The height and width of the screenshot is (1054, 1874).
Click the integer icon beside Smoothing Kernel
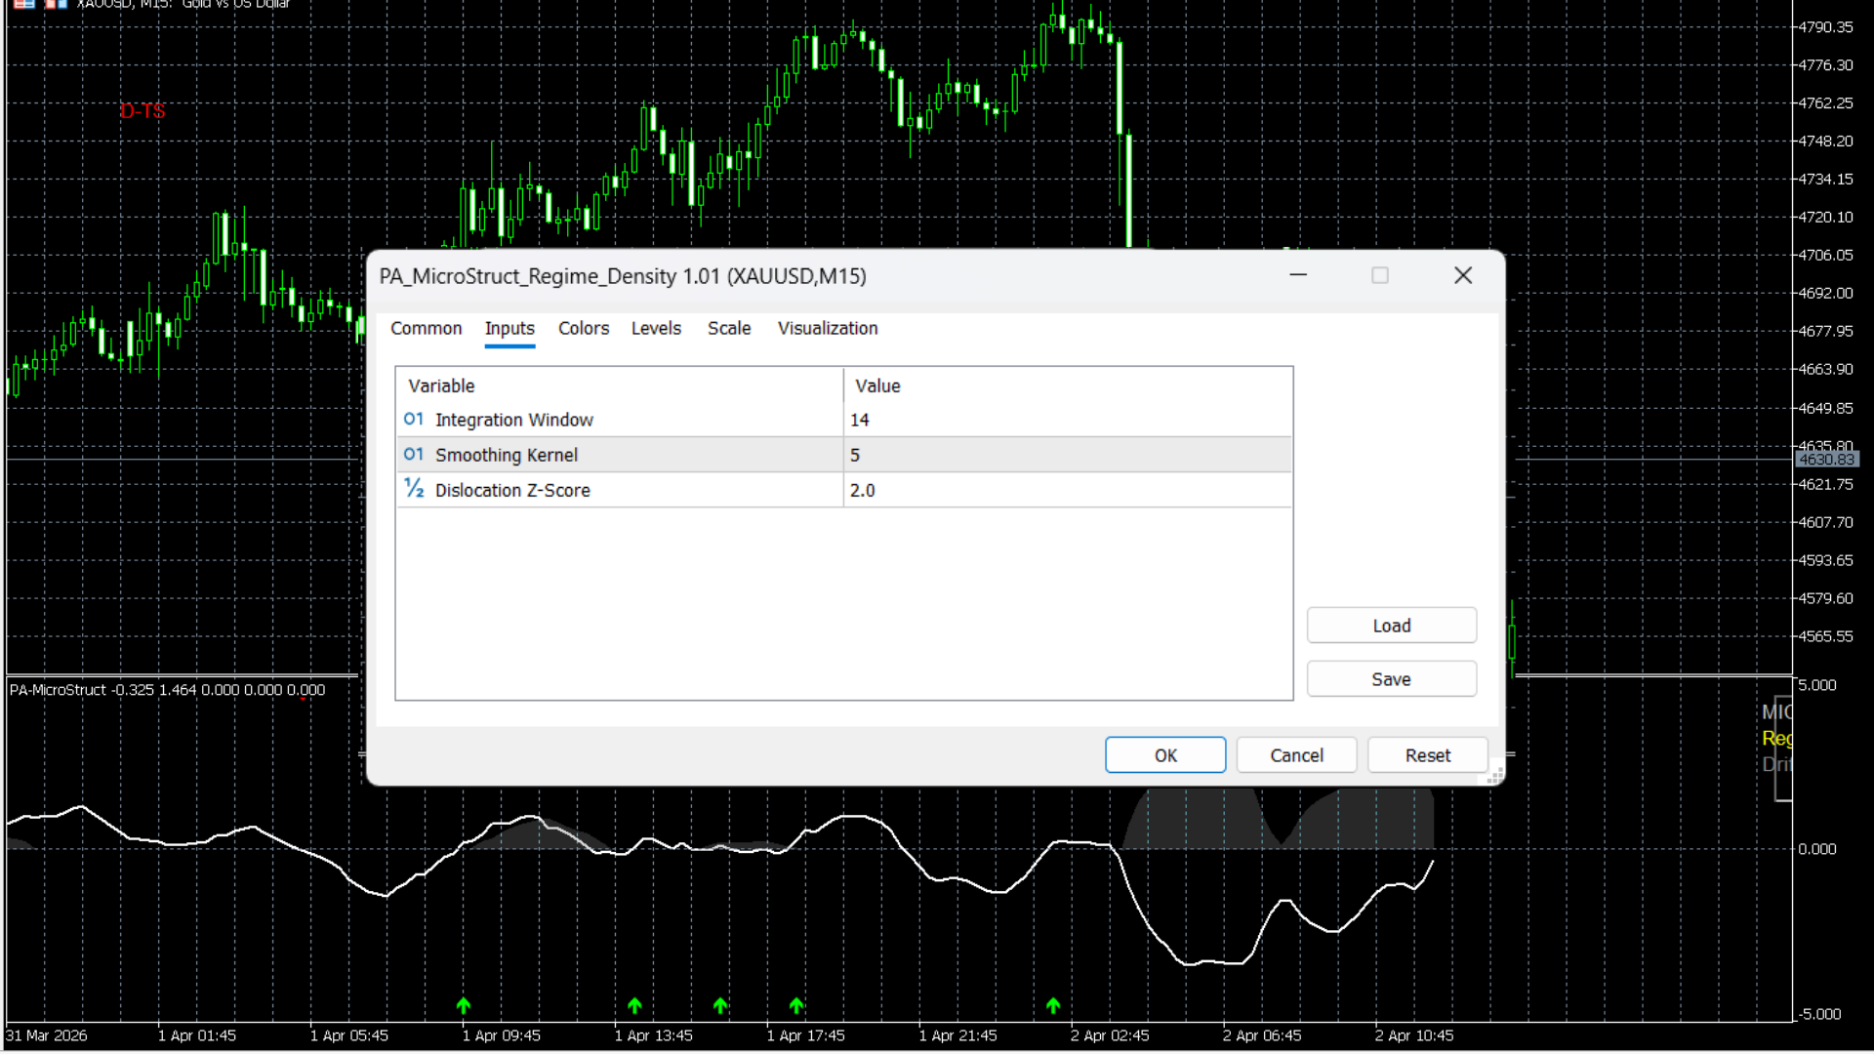413,455
